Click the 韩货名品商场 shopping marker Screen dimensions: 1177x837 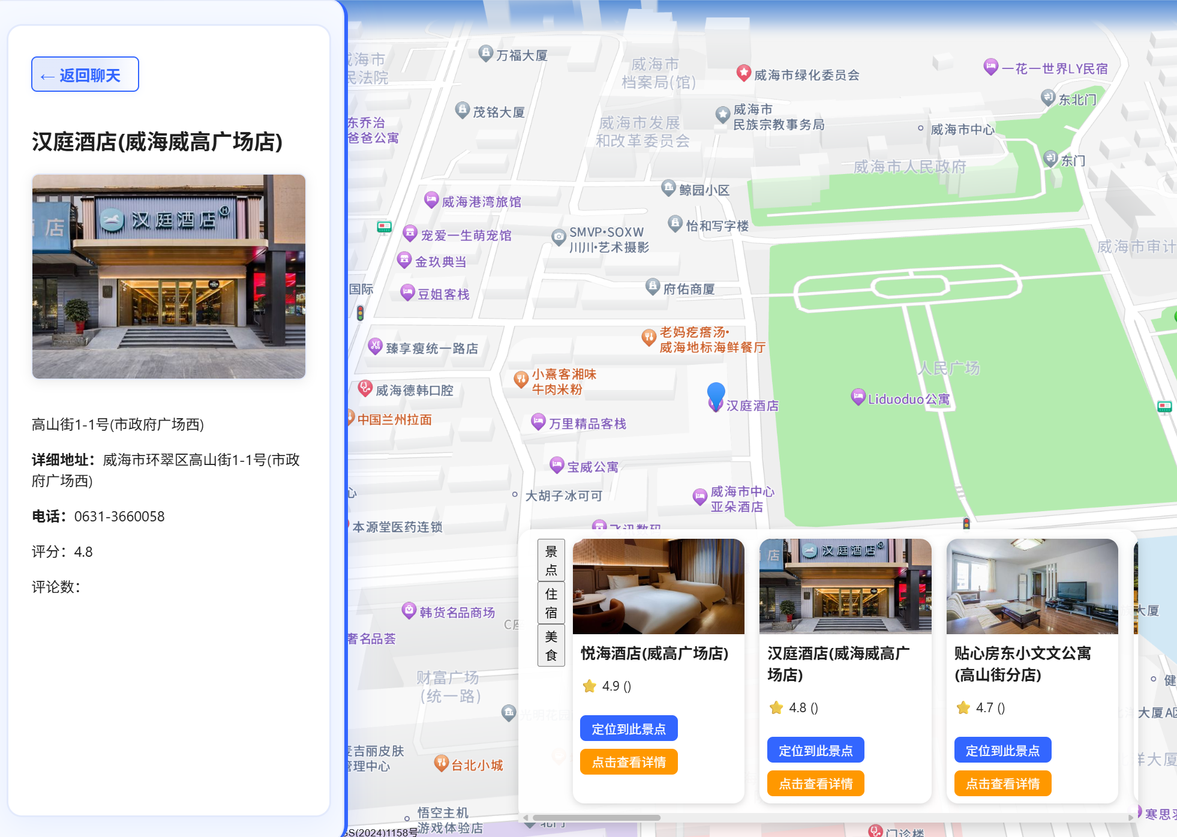409,610
